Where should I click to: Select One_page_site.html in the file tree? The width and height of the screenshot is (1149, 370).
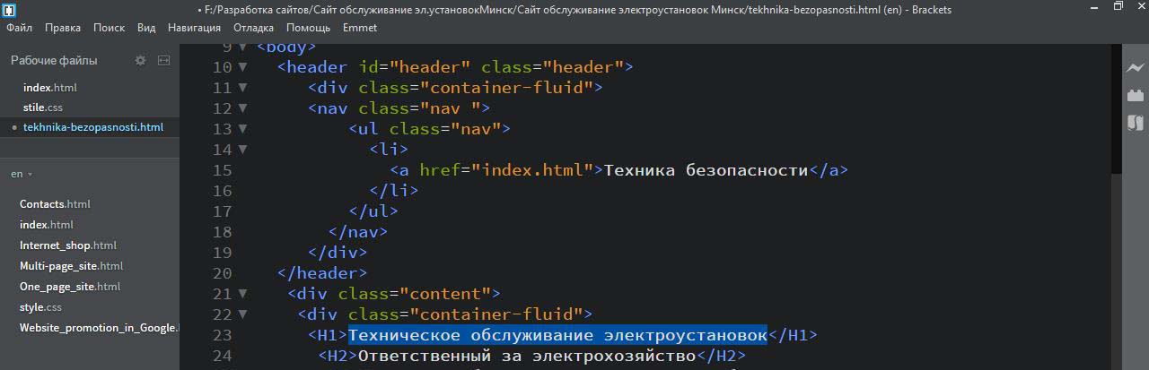pos(69,287)
